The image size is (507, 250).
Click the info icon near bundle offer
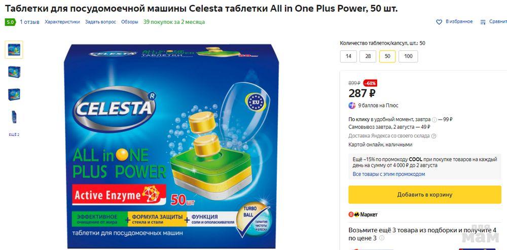tap(382, 238)
